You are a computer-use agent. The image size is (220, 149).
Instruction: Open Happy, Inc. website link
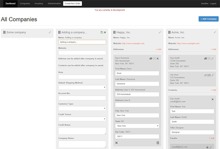click(133, 43)
